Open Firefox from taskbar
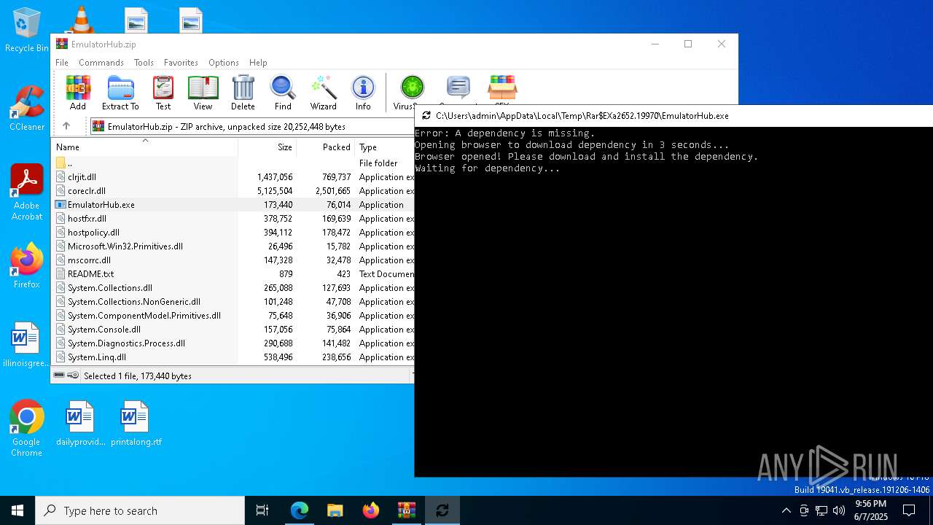This screenshot has width=933, height=525. pos(370,510)
